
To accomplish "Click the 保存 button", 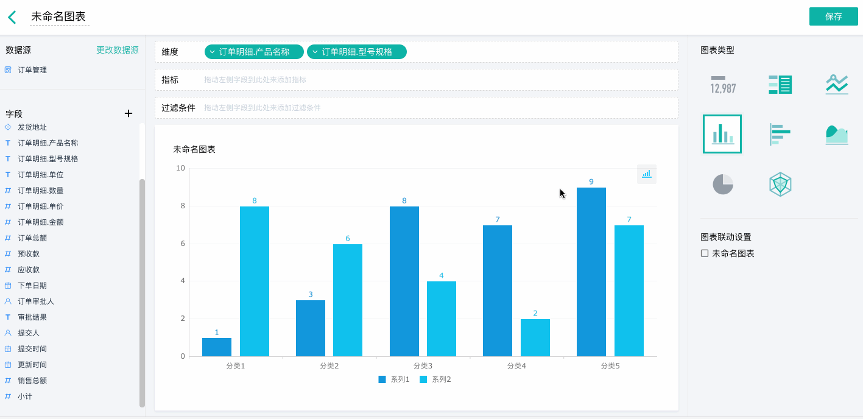I will pyautogui.click(x=833, y=16).
